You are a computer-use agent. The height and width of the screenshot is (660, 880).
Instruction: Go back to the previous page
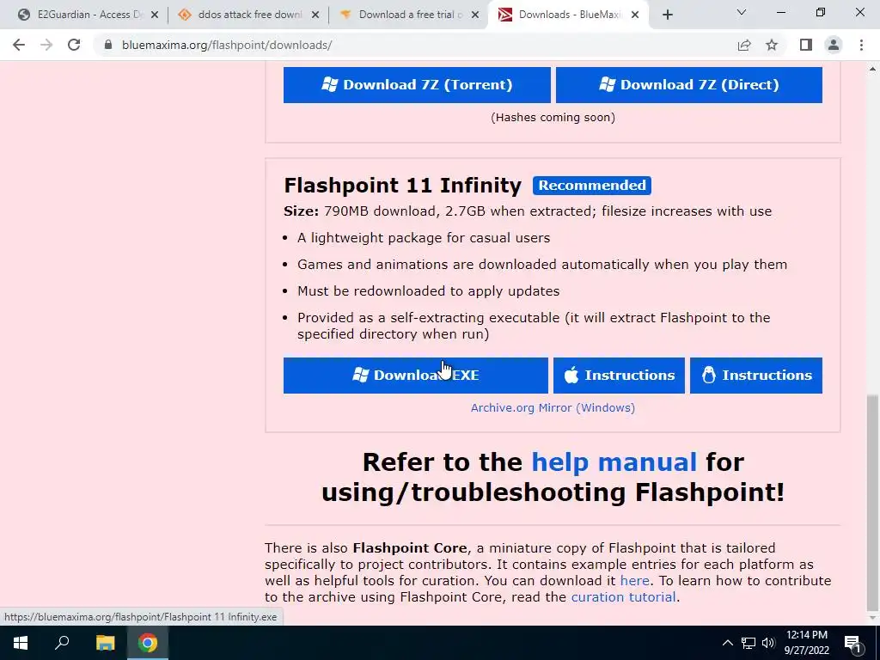point(19,45)
